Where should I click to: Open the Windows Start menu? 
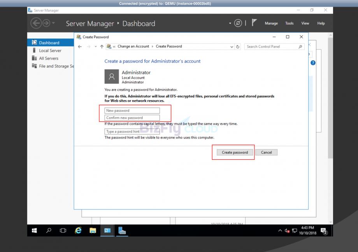34,231
